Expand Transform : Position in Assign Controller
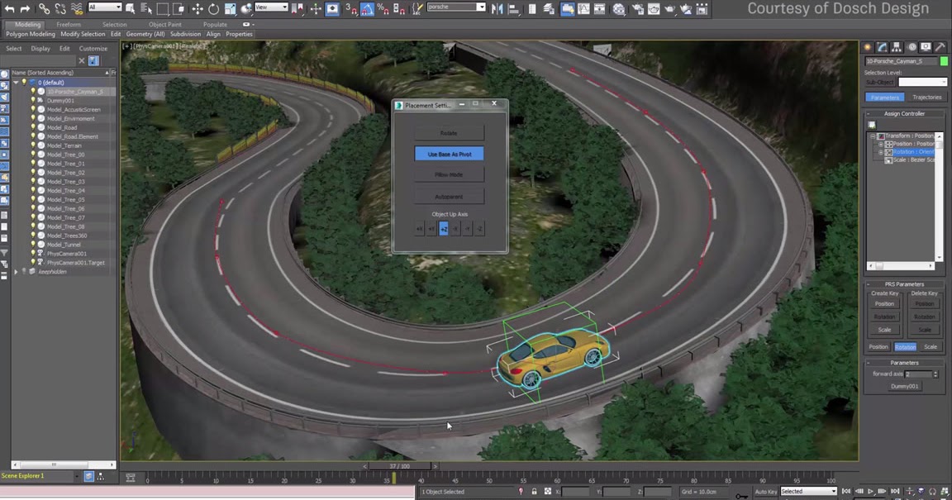Viewport: 952px width, 500px height. pos(872,136)
